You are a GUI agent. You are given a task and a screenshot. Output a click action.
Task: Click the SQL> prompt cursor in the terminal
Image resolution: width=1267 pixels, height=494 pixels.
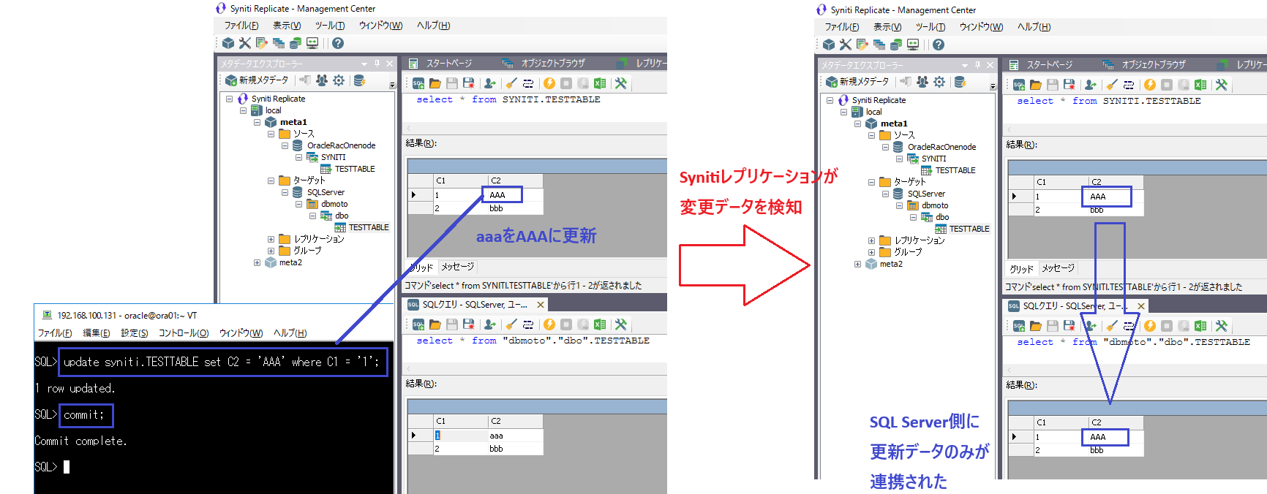(67, 467)
